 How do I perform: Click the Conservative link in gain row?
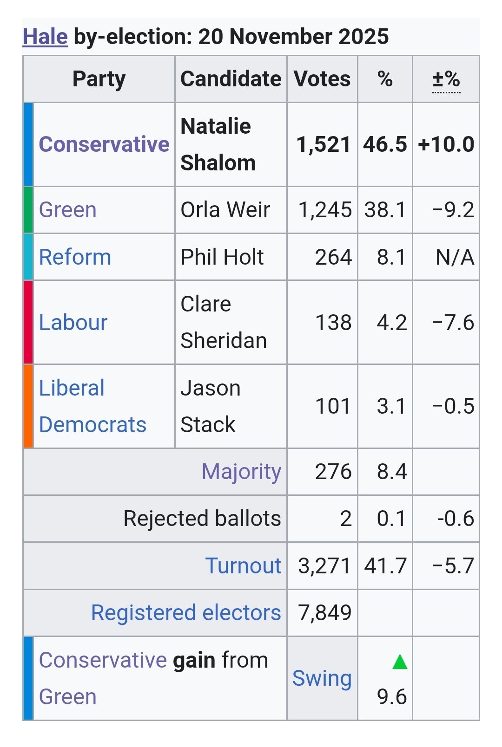coord(103,660)
